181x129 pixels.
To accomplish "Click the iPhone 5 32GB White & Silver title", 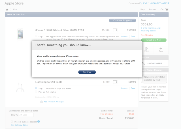I will (60, 30).
